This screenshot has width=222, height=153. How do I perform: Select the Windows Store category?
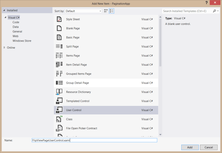coord(22,41)
